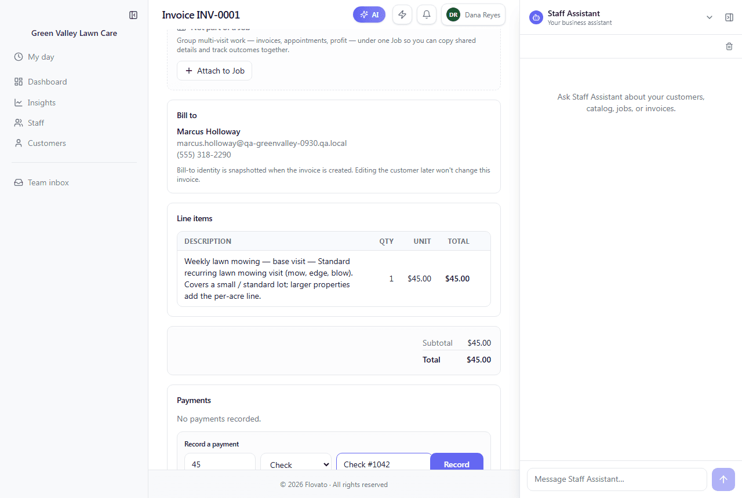
Task: Click the phone number (555) 318-2290
Action: 204,155
